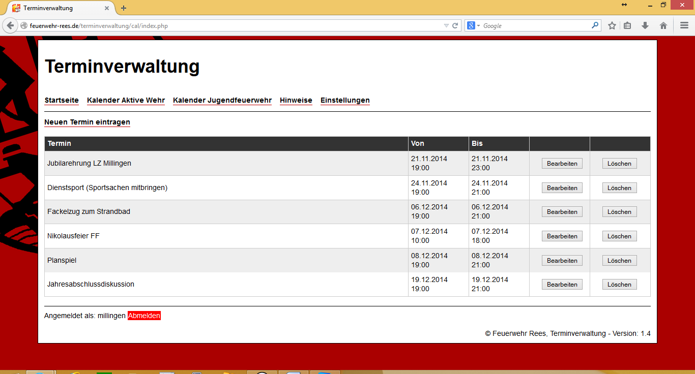Click the browser back arrow button
Viewport: 695px width, 374px height.
pos(10,25)
